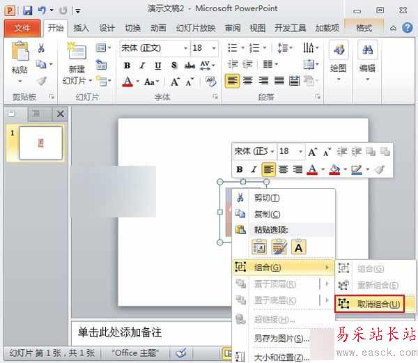Open the PowerPoint Help question icon

click(x=408, y=28)
